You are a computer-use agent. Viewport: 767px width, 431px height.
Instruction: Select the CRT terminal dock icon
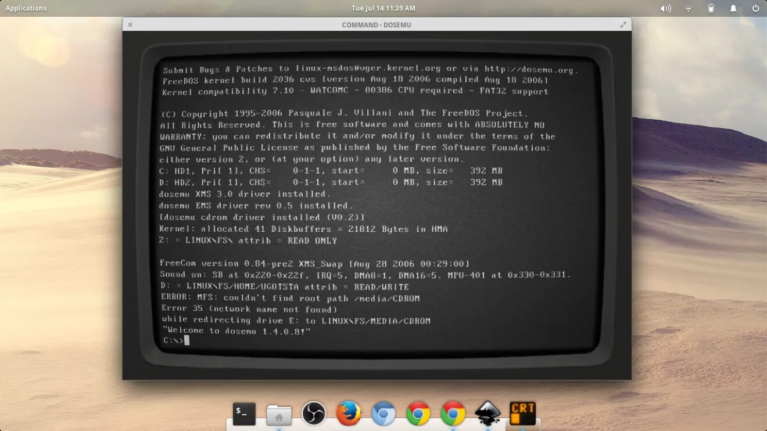pos(523,414)
